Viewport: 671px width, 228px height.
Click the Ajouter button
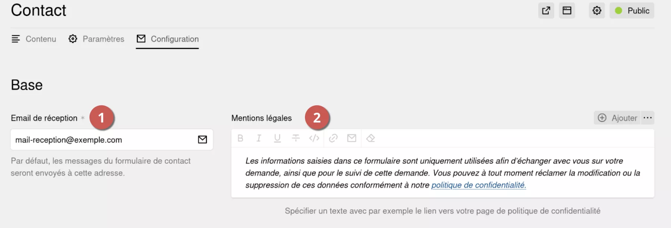(617, 118)
